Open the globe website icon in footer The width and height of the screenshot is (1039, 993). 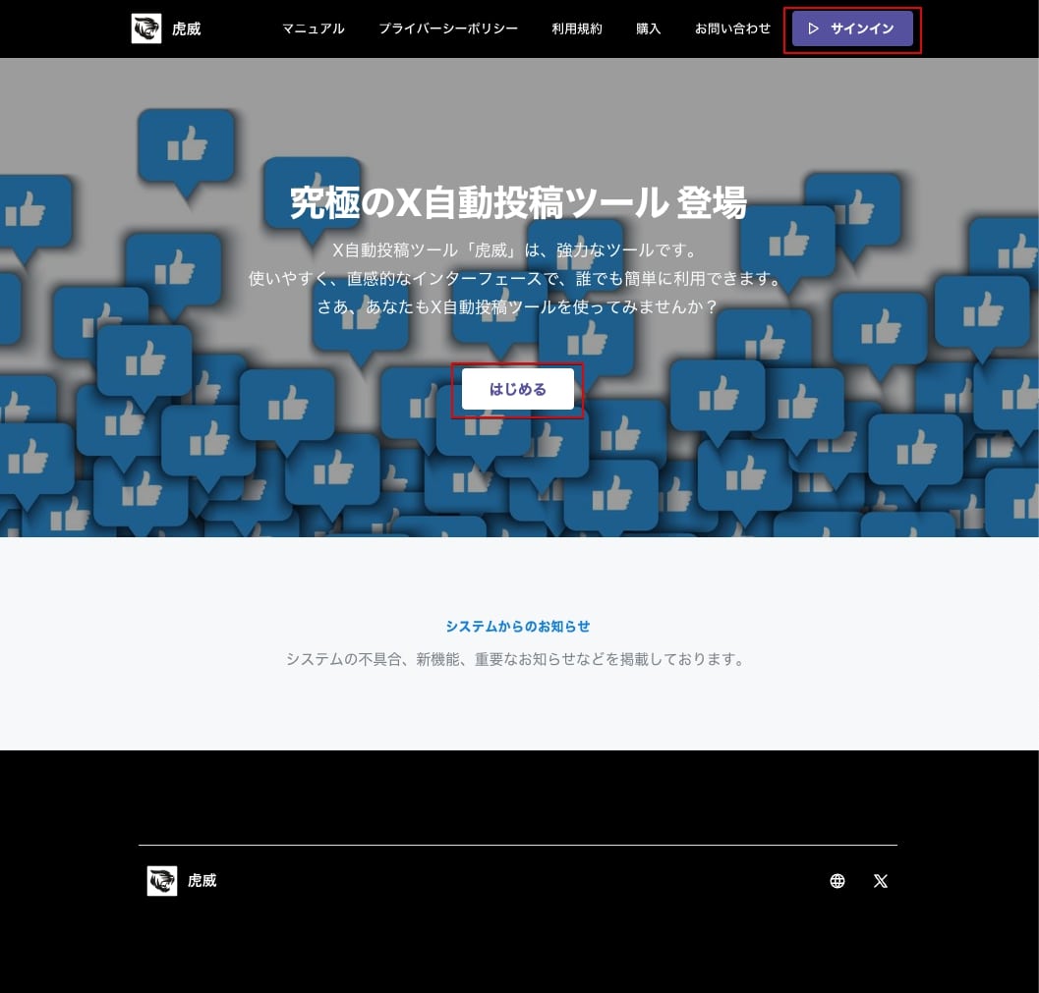pyautogui.click(x=837, y=880)
